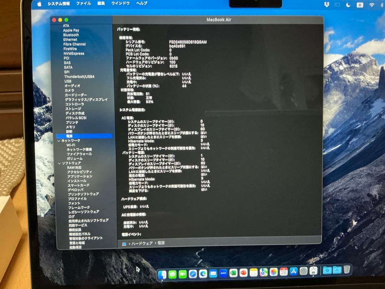Select NVMExpress in the sidebar

point(74,53)
